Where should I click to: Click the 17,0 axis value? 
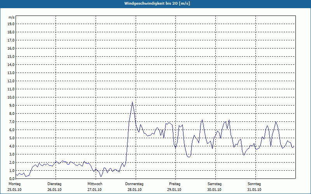(11, 40)
